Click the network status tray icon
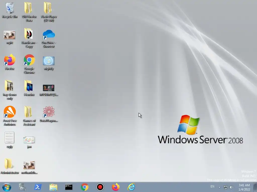The width and height of the screenshot is (257, 192). 226,187
